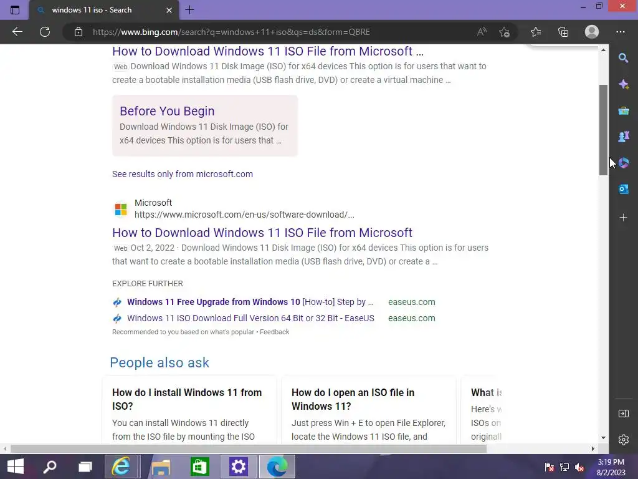The image size is (638, 479).
Task: Open a new tab with plus
Action: (x=189, y=10)
